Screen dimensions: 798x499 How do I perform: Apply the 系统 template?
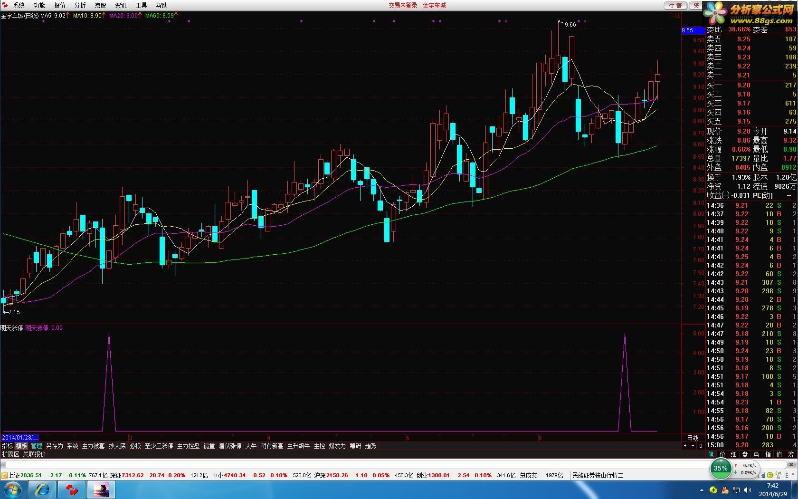73,446
